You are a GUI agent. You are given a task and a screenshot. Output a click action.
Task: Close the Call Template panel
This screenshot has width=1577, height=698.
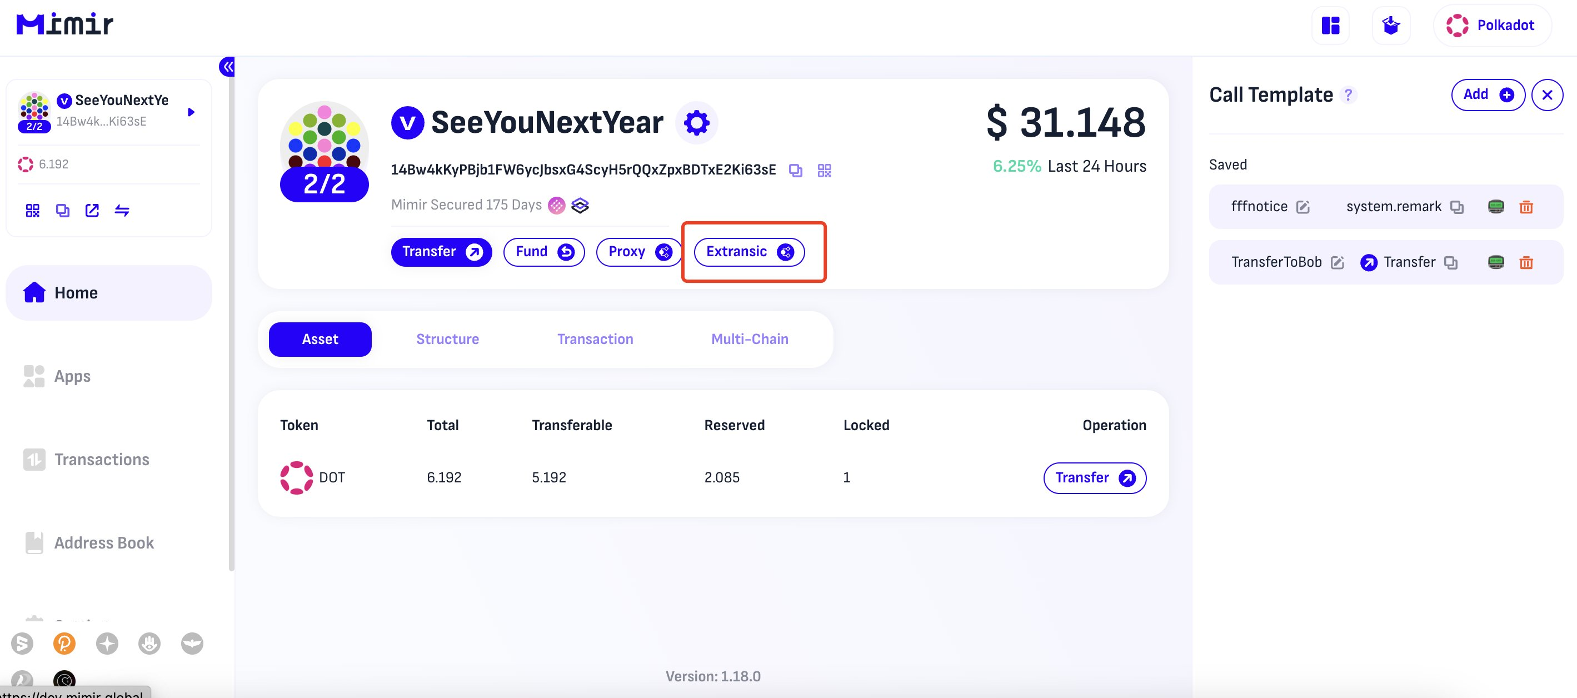pyautogui.click(x=1546, y=95)
